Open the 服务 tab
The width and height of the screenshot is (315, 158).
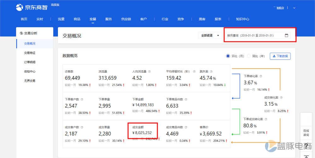(x=108, y=19)
